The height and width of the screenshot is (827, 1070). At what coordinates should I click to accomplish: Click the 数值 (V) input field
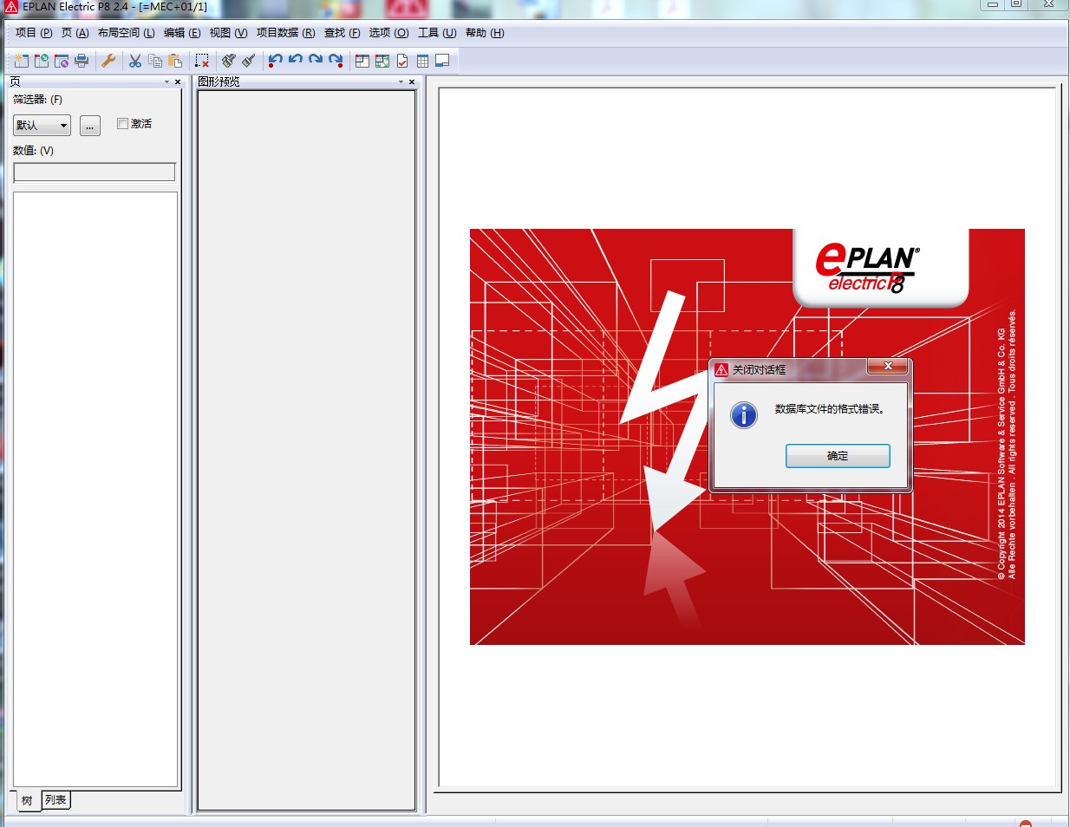click(x=95, y=172)
